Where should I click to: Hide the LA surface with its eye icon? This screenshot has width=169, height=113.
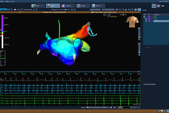[146, 19]
